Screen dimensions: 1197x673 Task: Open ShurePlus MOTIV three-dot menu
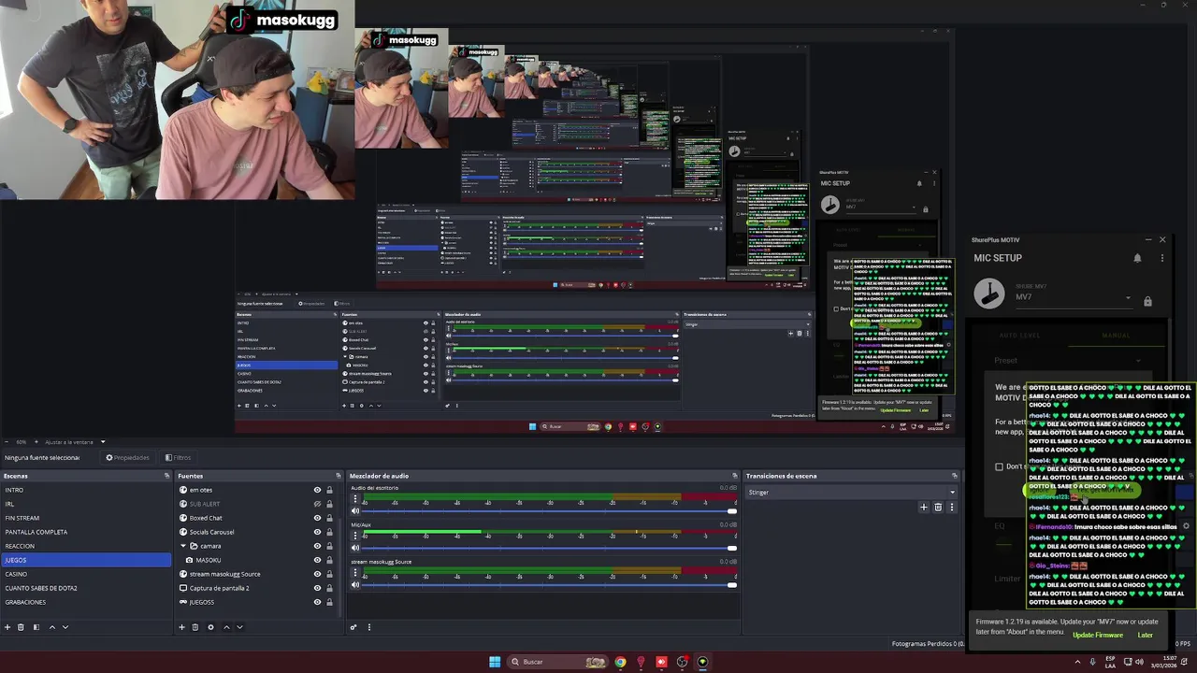[1162, 258]
